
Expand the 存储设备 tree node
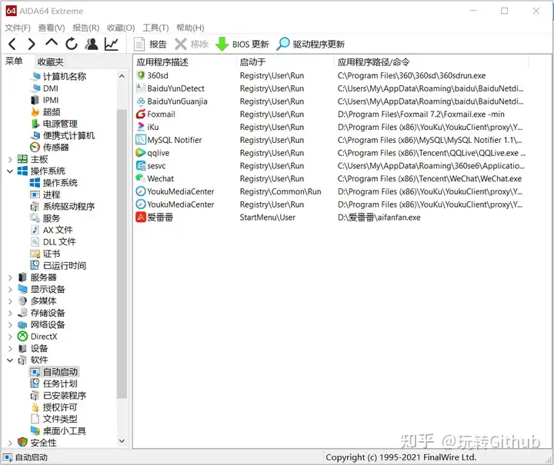[x=10, y=314]
